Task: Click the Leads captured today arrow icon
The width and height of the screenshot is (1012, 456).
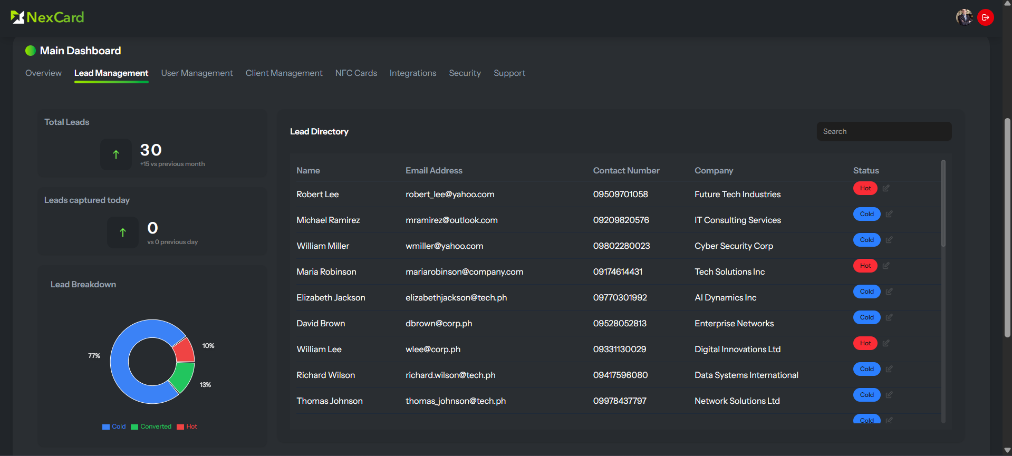Action: [123, 232]
